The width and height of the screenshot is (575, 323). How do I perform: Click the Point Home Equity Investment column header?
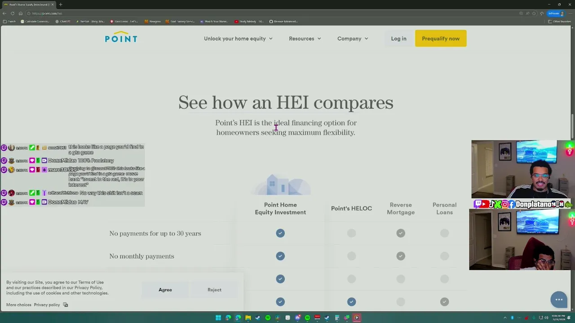click(280, 209)
